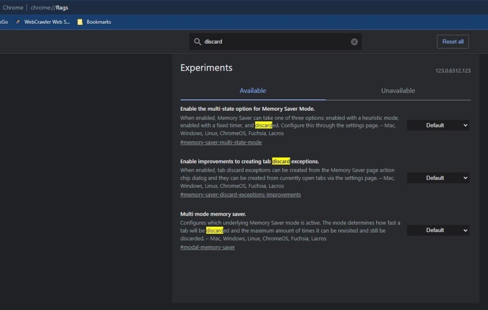The height and width of the screenshot is (310, 488).
Task: Follow the #memory-saver-multi-state-mode link
Action: [221, 143]
